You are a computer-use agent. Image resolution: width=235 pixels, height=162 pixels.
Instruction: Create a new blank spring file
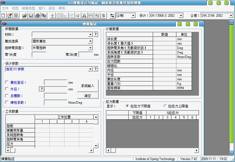point(3,16)
